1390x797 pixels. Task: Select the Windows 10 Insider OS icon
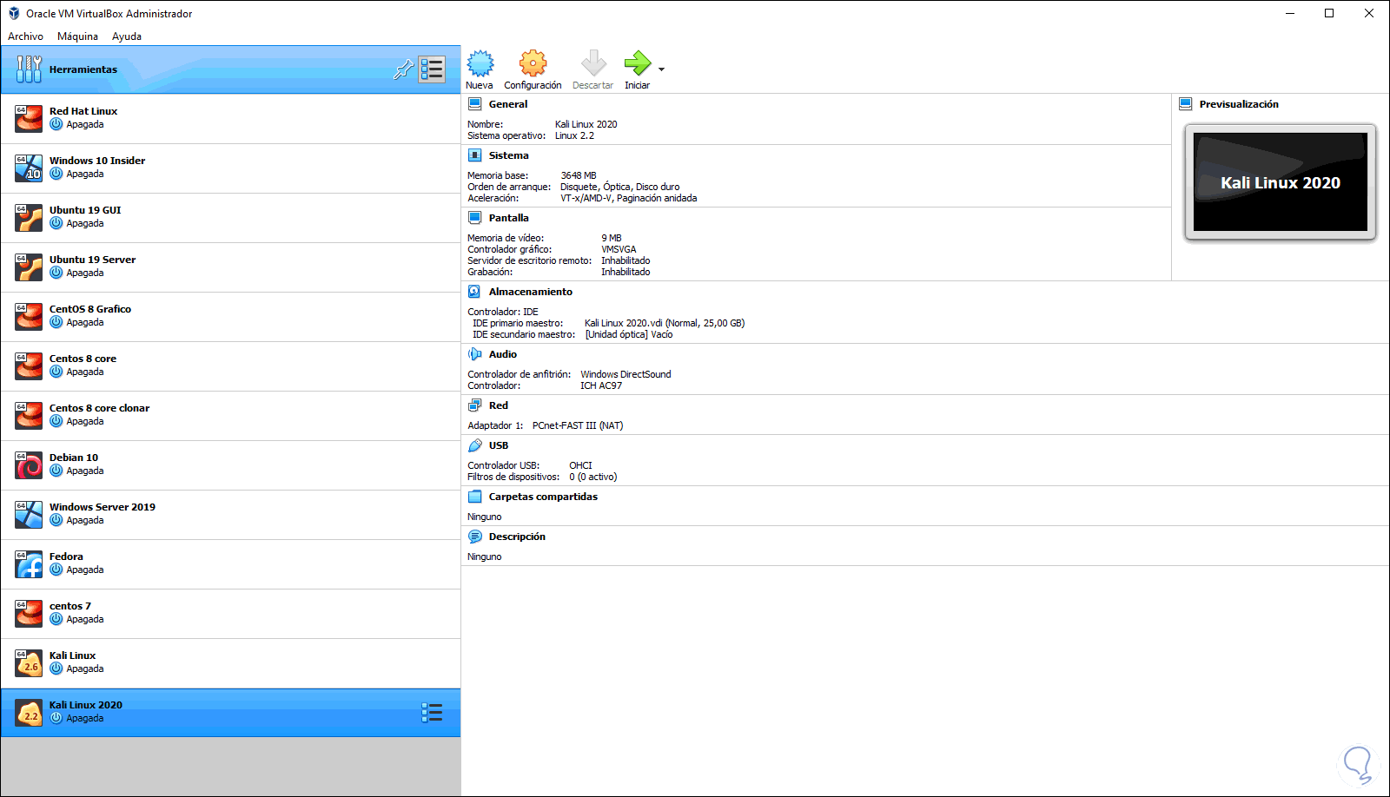(29, 168)
